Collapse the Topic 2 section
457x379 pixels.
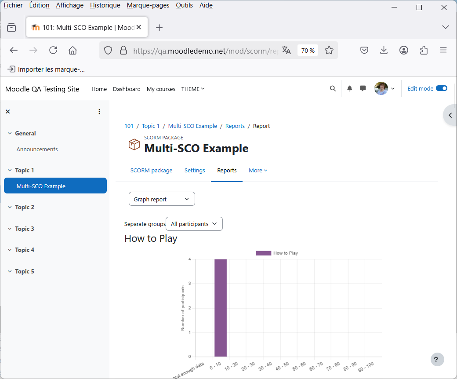click(10, 207)
